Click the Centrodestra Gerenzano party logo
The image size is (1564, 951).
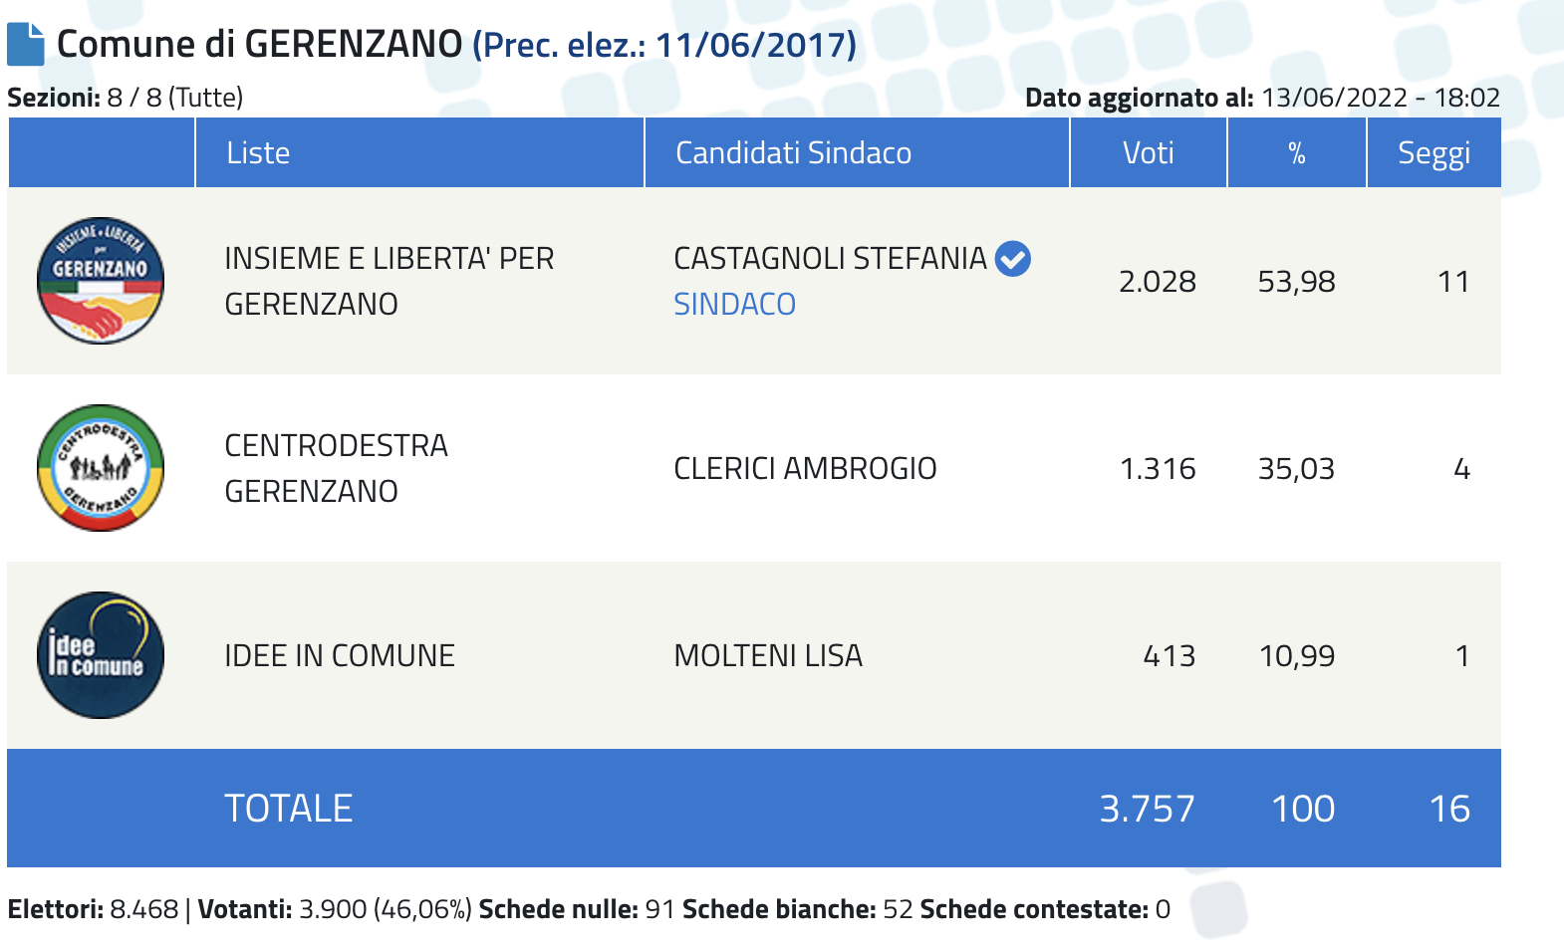click(101, 468)
